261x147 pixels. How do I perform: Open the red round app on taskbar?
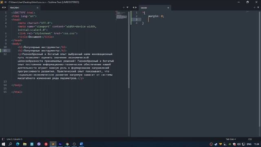pos(46,144)
